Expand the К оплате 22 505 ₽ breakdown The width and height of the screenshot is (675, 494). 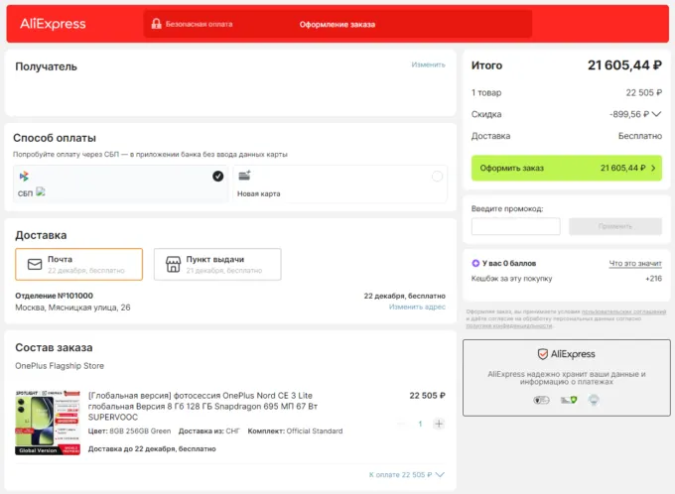(440, 475)
